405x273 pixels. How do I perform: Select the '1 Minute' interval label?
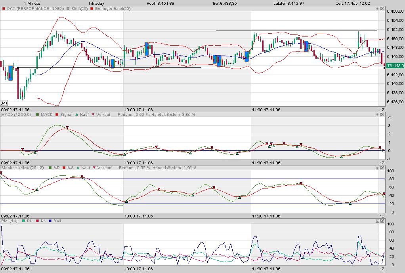tap(32, 3)
